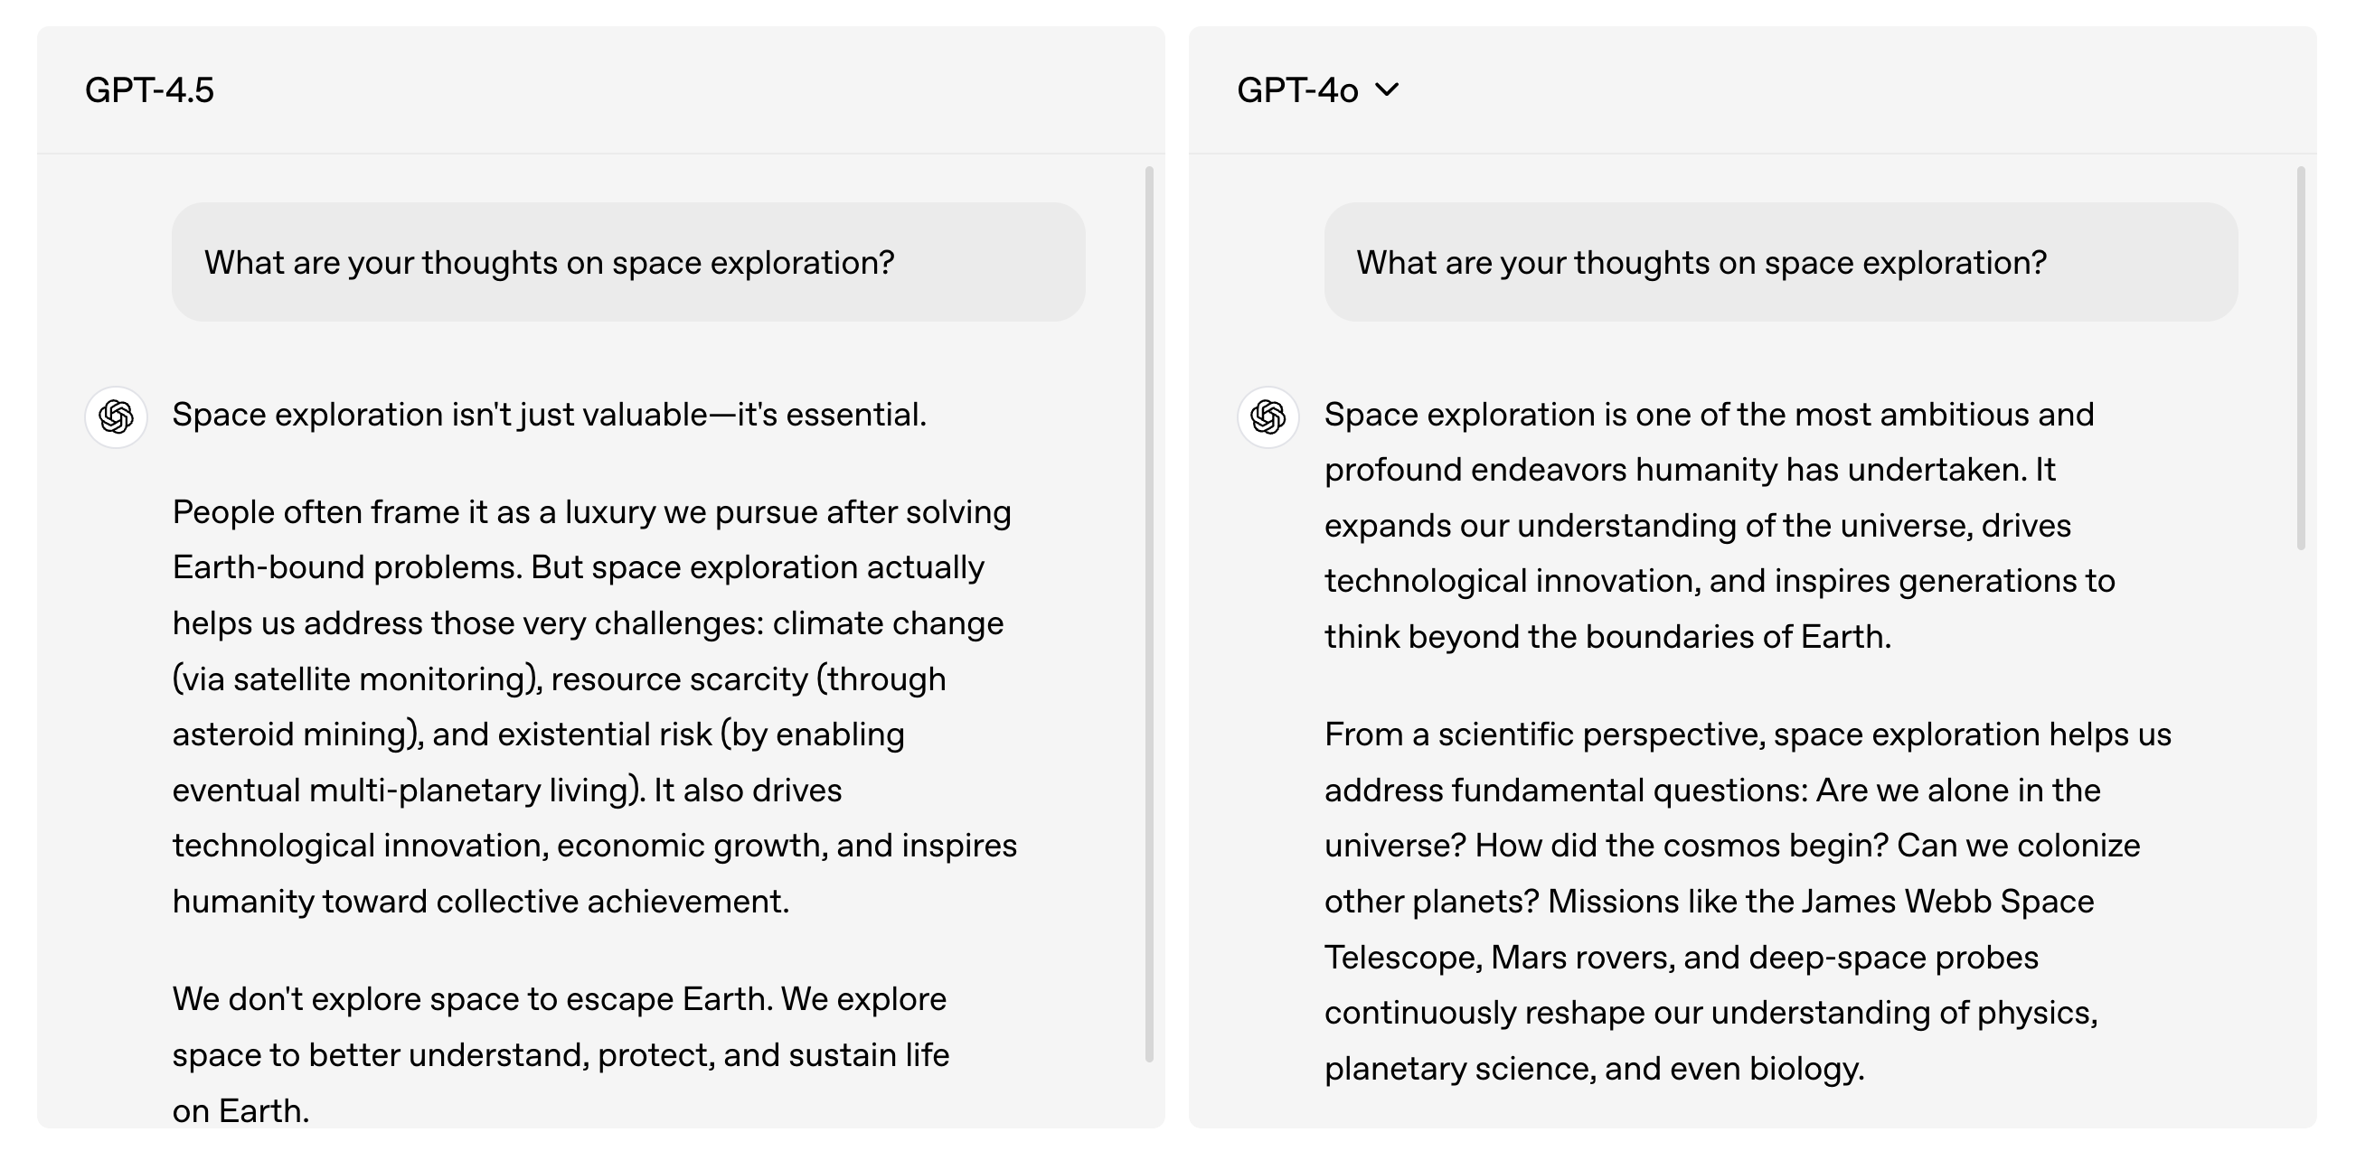Click the ChatGPT logo avatar in GPT-4o panel
Image resolution: width=2356 pixels, height=1160 pixels.
(1268, 416)
